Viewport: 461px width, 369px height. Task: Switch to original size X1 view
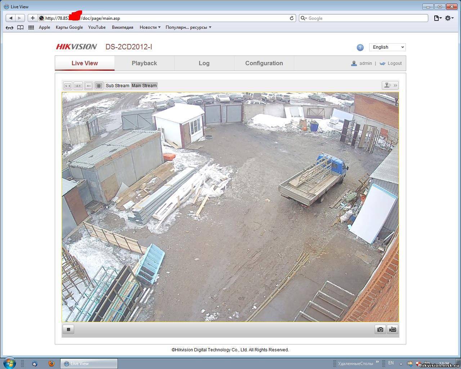point(88,86)
